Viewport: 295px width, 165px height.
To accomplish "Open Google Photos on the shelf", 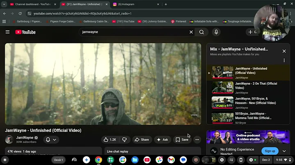I will coord(159,160).
